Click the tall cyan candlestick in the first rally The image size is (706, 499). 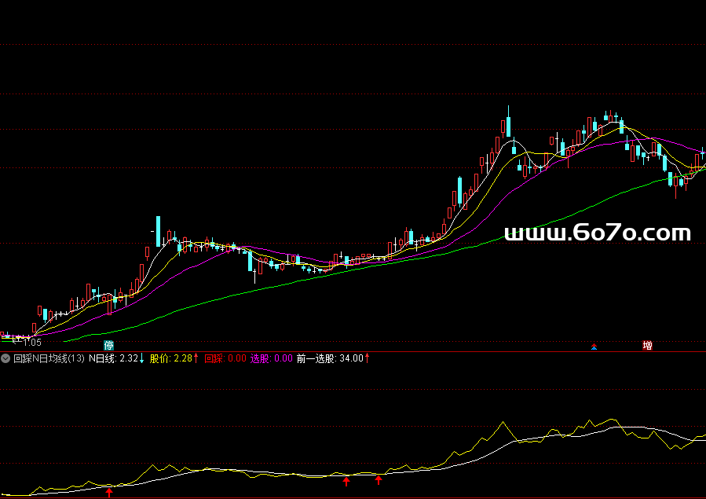(x=158, y=231)
